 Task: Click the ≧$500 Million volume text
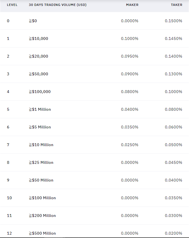click(x=42, y=233)
